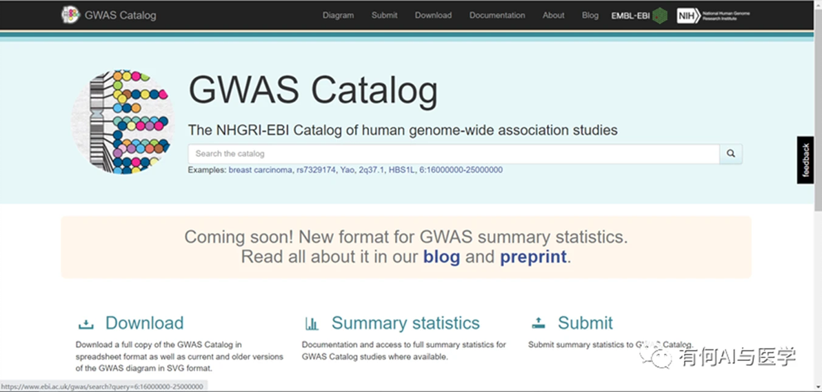The image size is (822, 392).
Task: Click the Submit upload icon
Action: [538, 324]
